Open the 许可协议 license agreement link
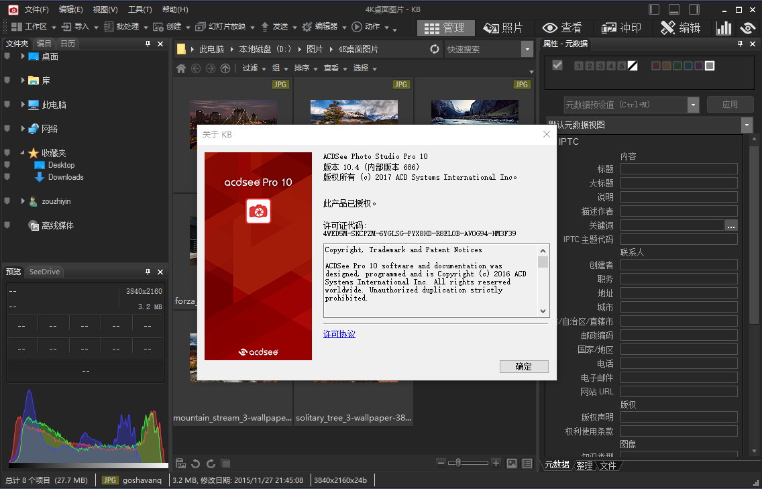Screen dimensions: 762x489 [339, 334]
